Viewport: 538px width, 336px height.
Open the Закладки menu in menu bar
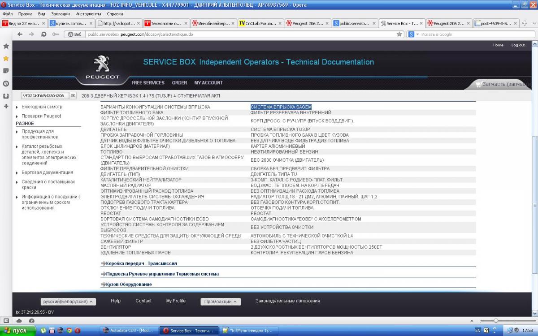pyautogui.click(x=60, y=14)
